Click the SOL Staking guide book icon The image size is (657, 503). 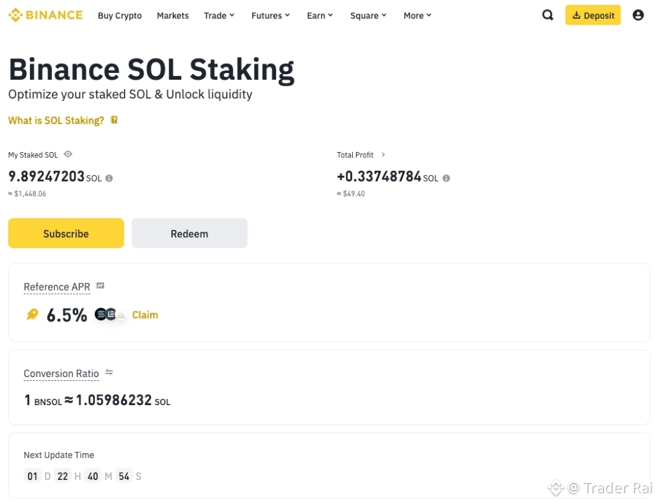click(114, 120)
